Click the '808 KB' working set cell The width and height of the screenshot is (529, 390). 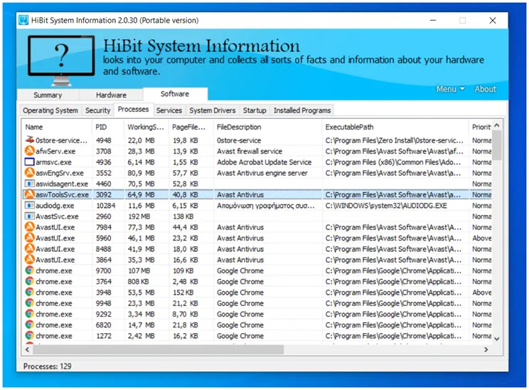(x=139, y=282)
